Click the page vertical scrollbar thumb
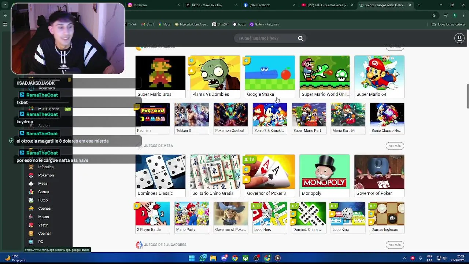The image size is (469, 264). coord(468,96)
